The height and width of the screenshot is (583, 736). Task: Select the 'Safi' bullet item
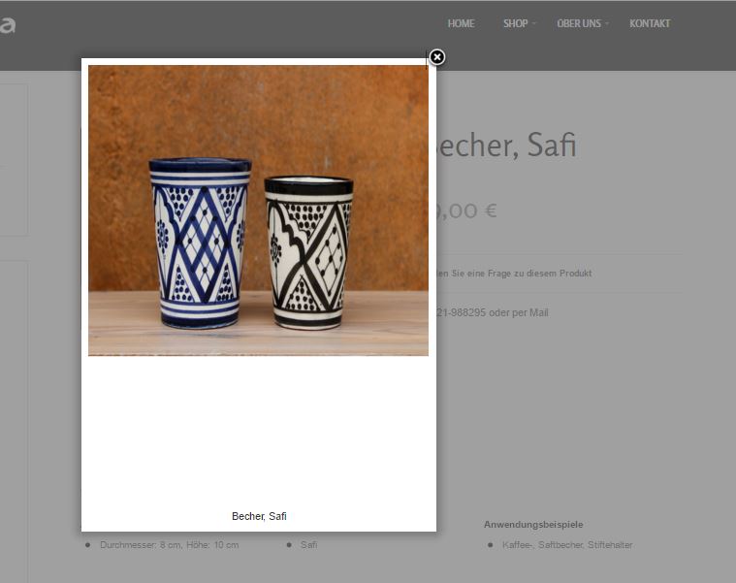coord(309,545)
